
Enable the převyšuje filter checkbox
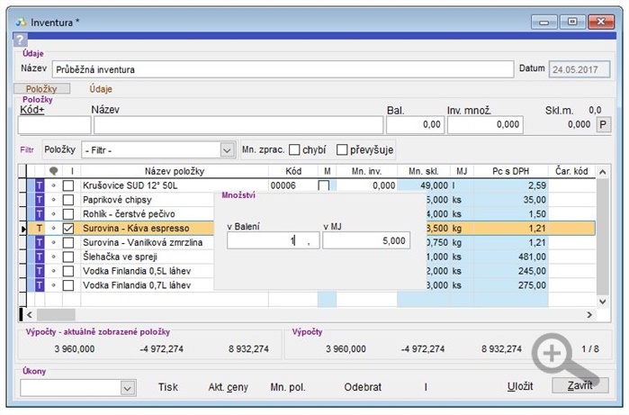342,149
